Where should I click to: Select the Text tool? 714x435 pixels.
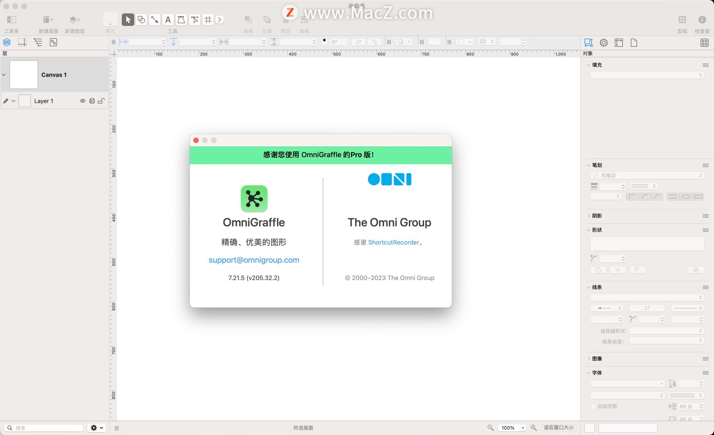pyautogui.click(x=168, y=20)
